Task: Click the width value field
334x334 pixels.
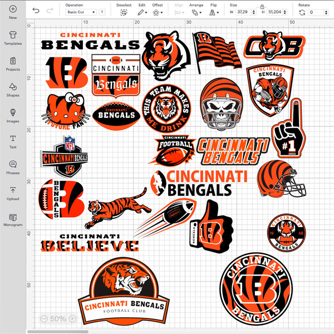Action: click(243, 12)
